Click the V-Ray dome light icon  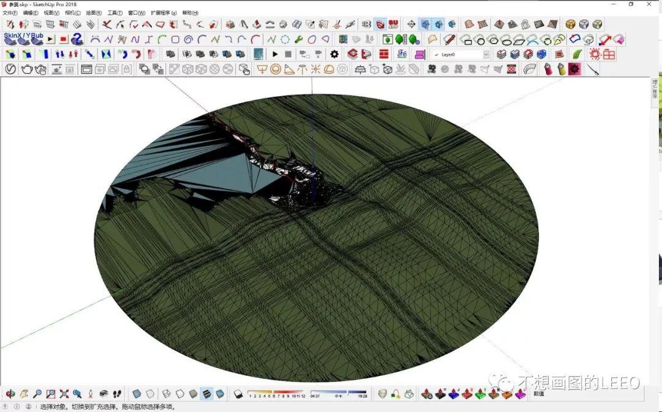(329, 69)
